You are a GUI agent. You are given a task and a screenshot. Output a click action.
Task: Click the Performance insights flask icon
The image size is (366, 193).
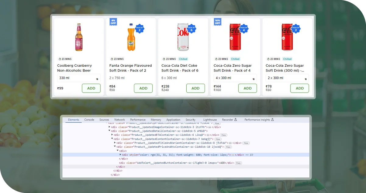pyautogui.click(x=273, y=120)
